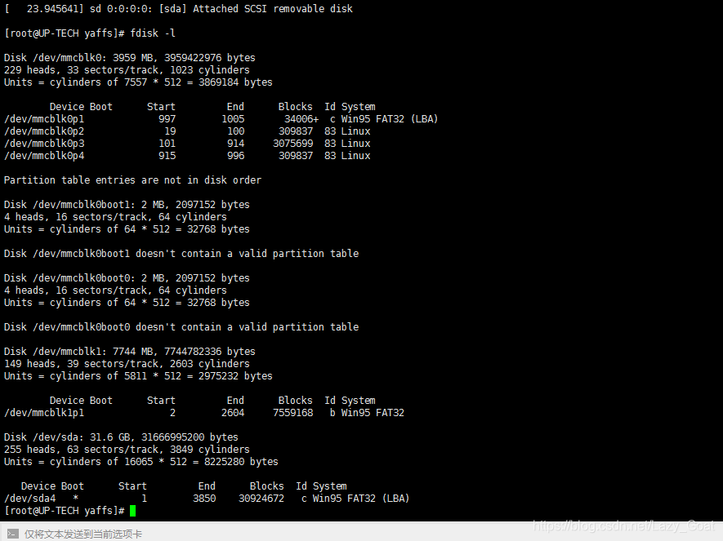Click '/dev/mmcblk0p3' partition row
The height and width of the screenshot is (541, 723).
[x=187, y=143]
